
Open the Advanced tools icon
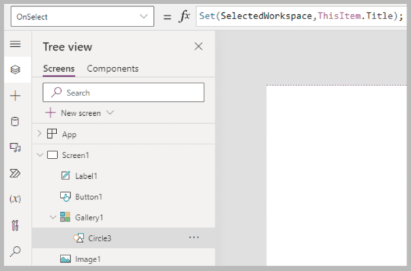point(15,225)
